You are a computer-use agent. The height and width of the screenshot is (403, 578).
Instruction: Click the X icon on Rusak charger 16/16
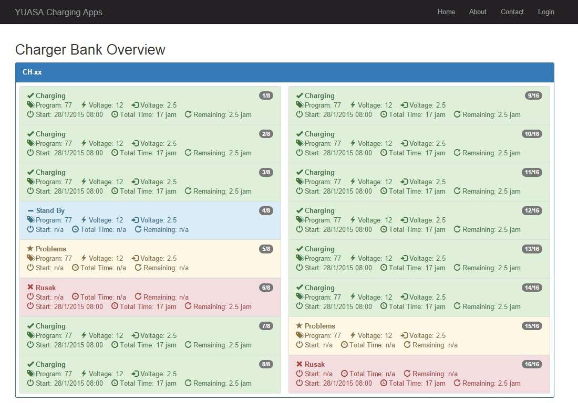(x=300, y=364)
